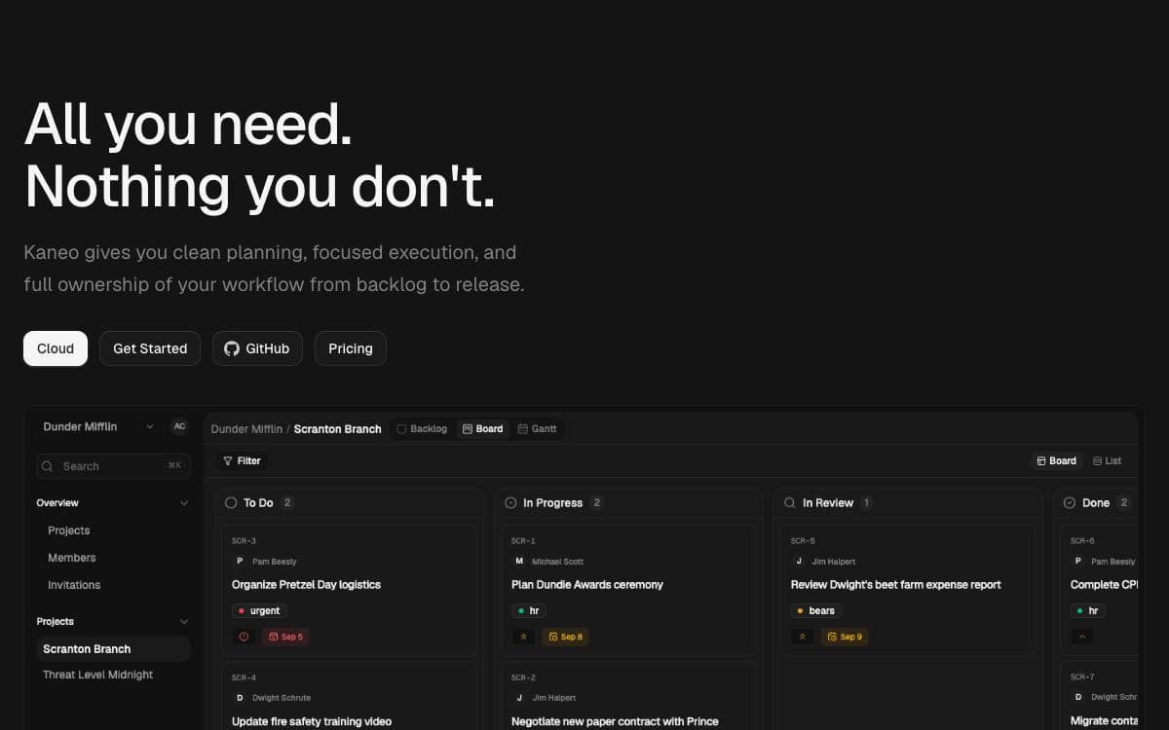Click Michael Scott's M avatar on SCR-1

[519, 561]
